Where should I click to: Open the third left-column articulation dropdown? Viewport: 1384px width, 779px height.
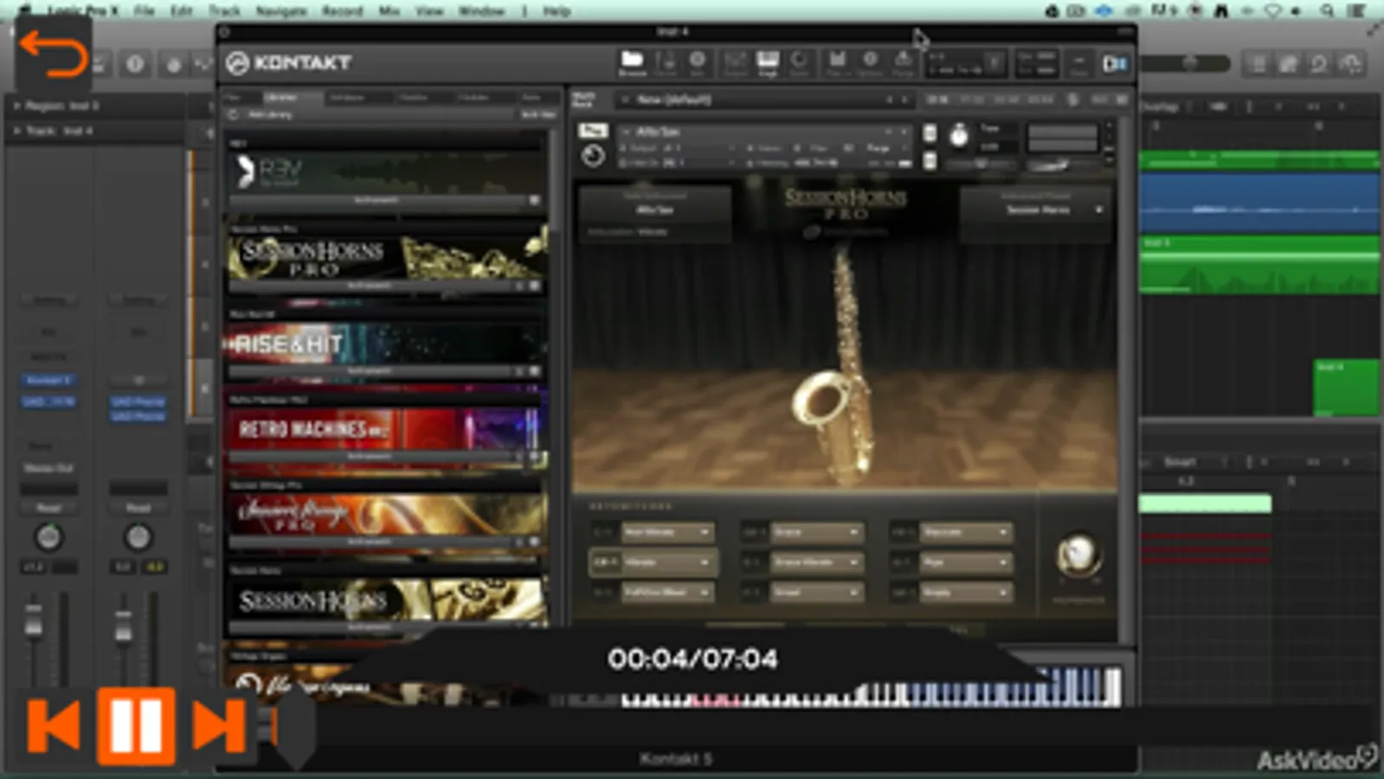tap(666, 592)
